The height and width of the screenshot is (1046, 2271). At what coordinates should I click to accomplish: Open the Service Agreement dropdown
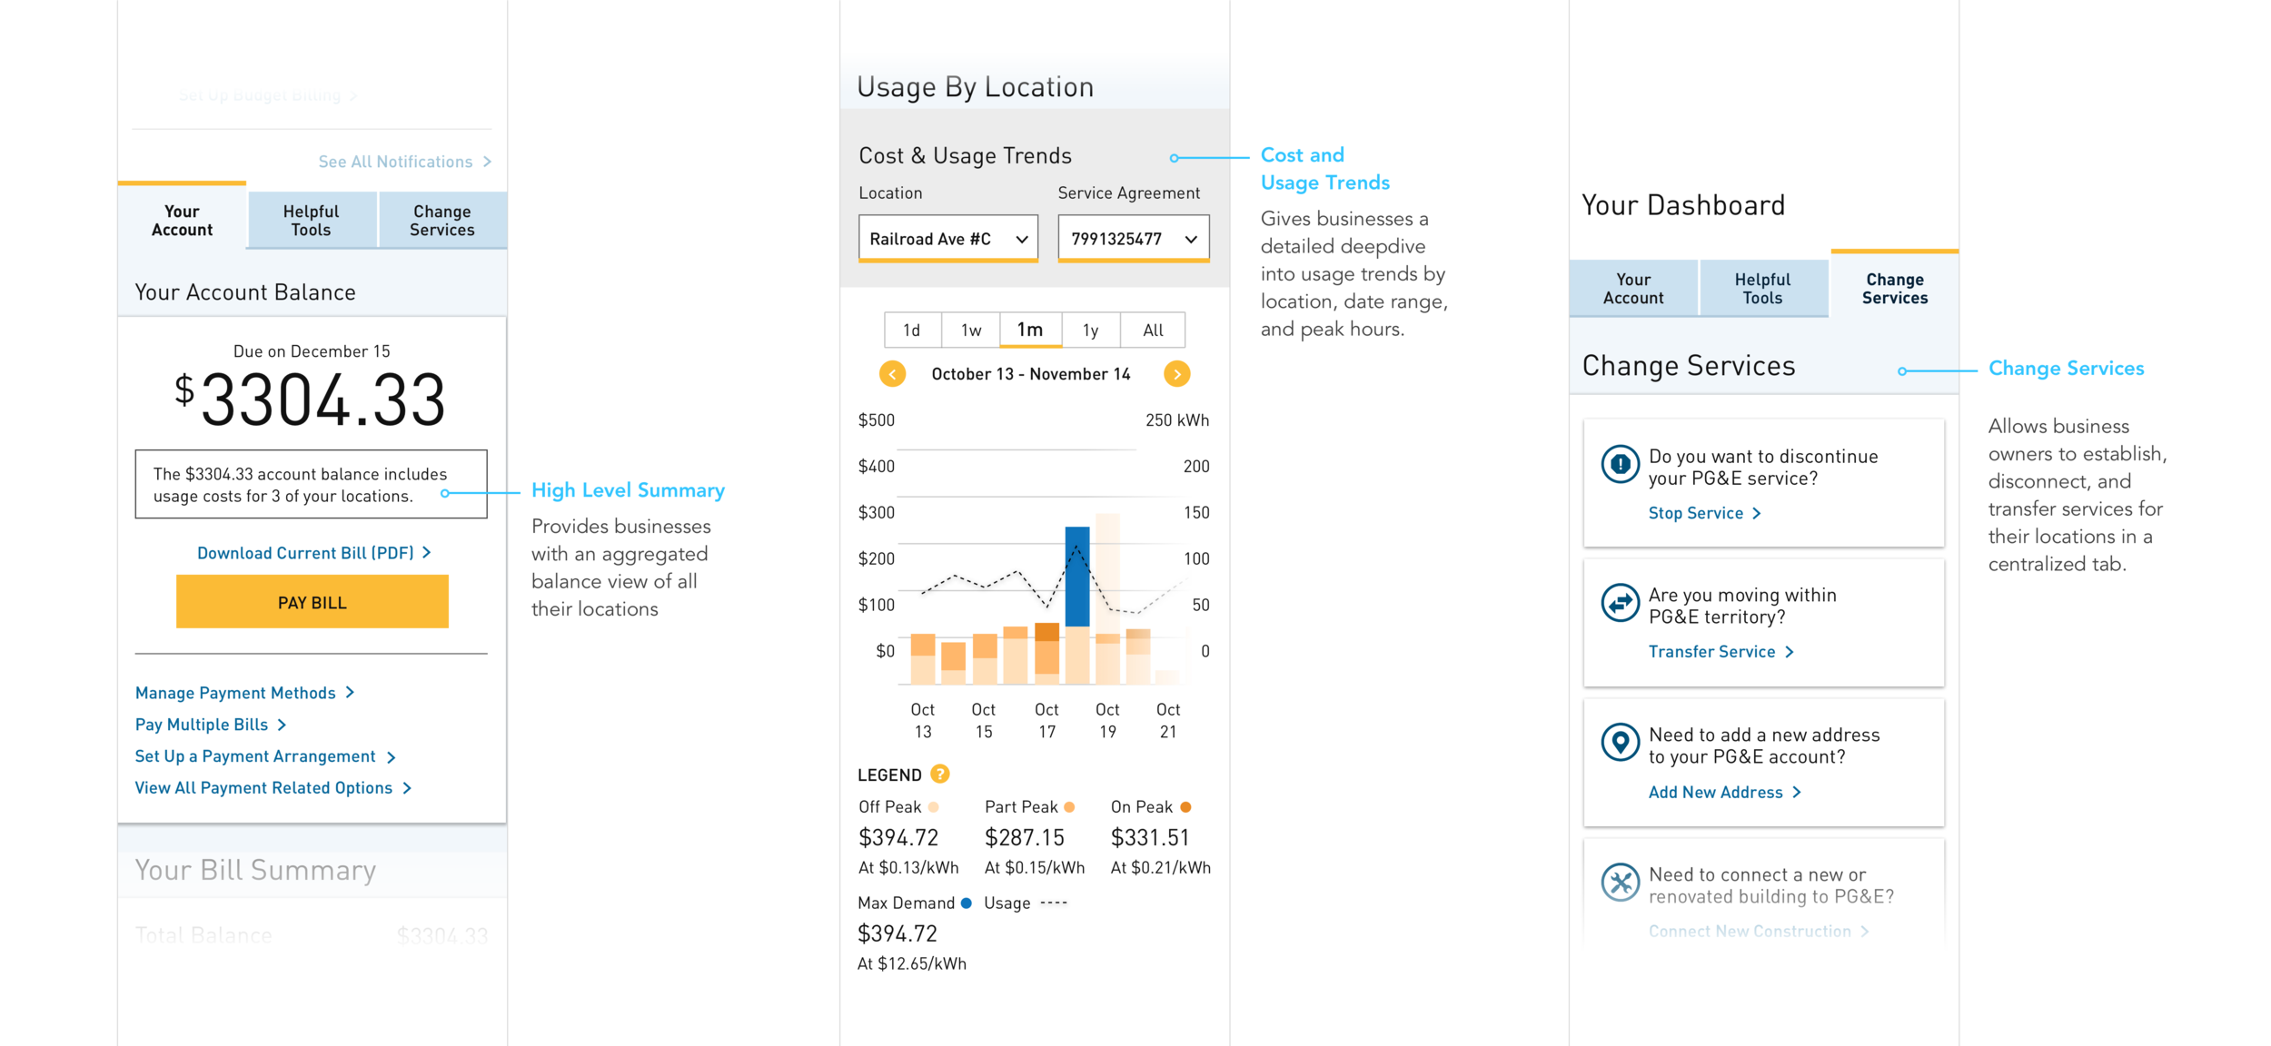[x=1133, y=239]
